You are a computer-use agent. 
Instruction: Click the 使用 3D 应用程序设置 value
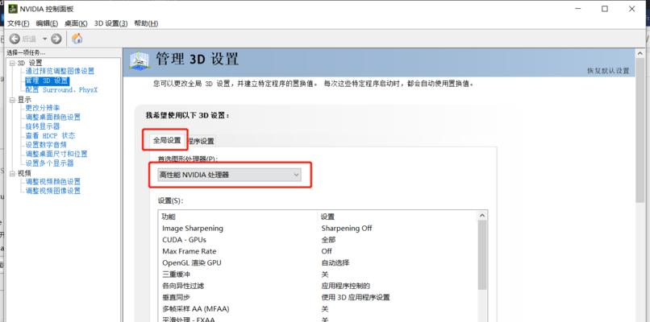pos(356,298)
